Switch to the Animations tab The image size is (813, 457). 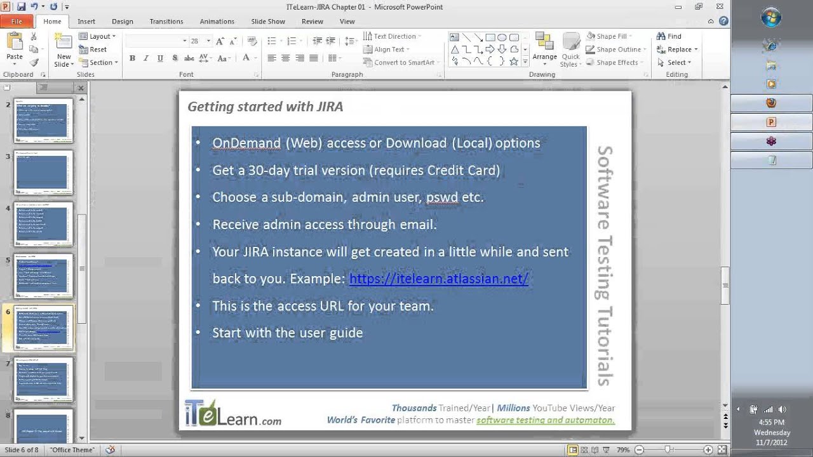[217, 21]
